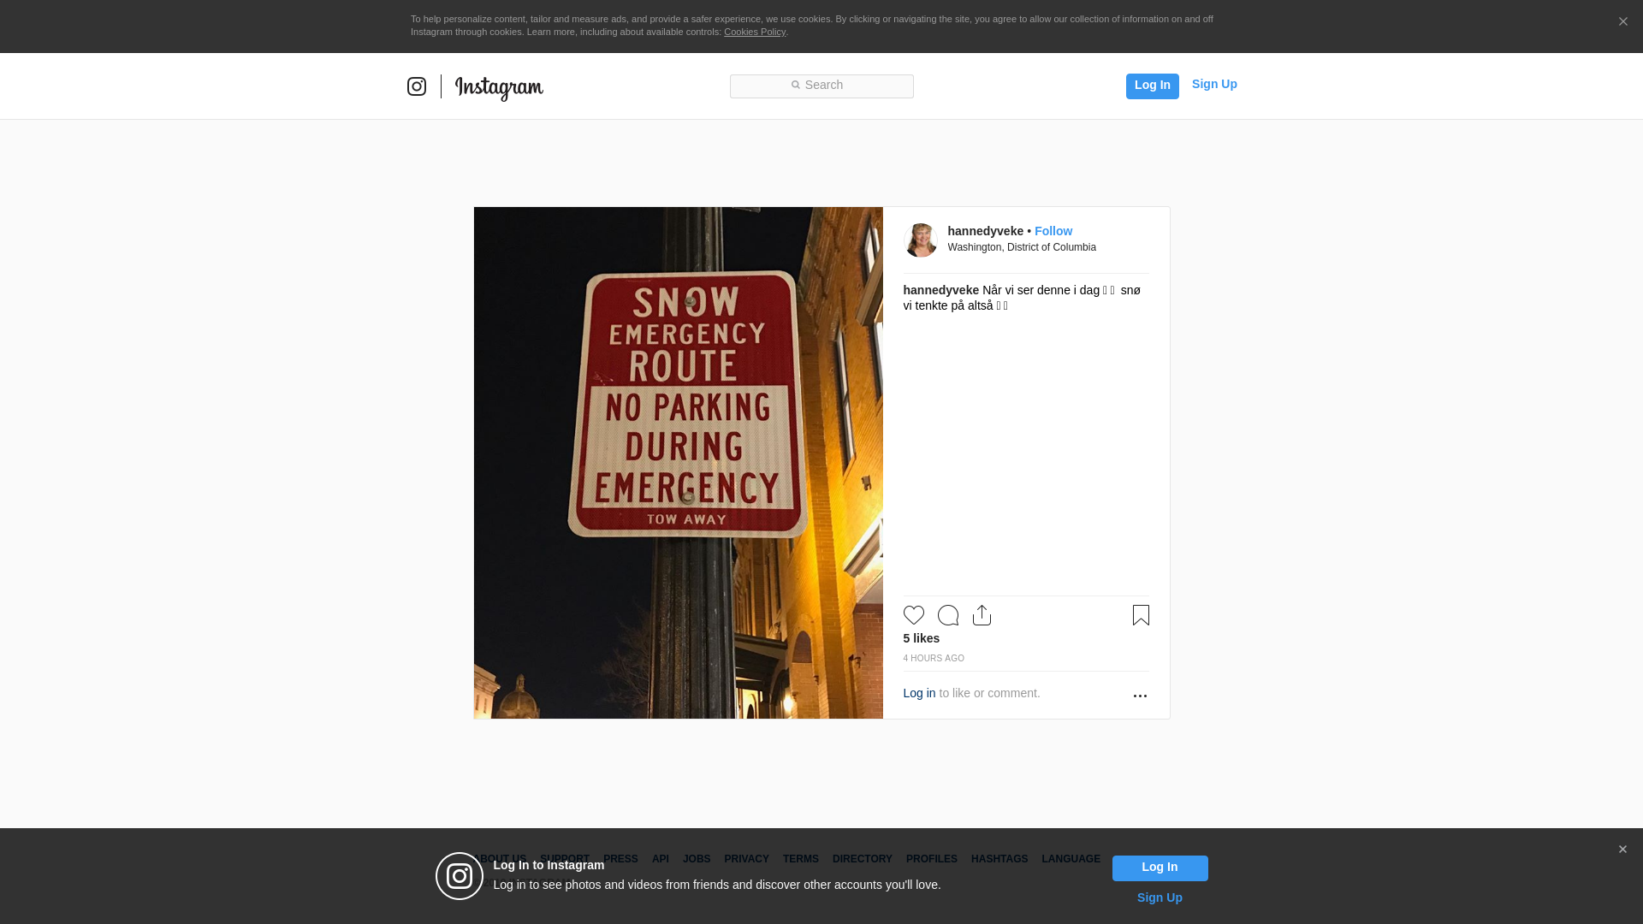Follow hannedyveke via Follow link

(x=1053, y=231)
